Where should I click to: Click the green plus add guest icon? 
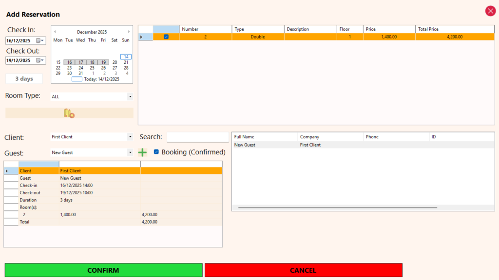point(142,152)
